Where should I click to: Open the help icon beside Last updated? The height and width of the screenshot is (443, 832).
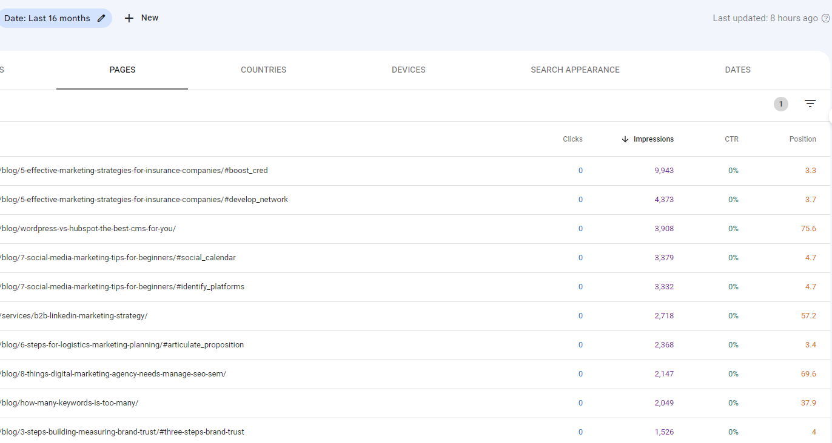click(825, 18)
